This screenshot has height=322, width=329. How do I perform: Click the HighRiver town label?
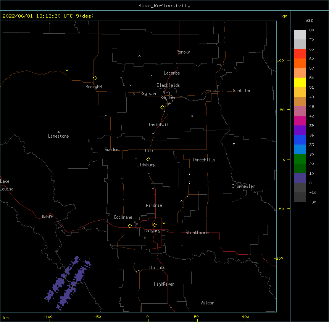click(164, 284)
